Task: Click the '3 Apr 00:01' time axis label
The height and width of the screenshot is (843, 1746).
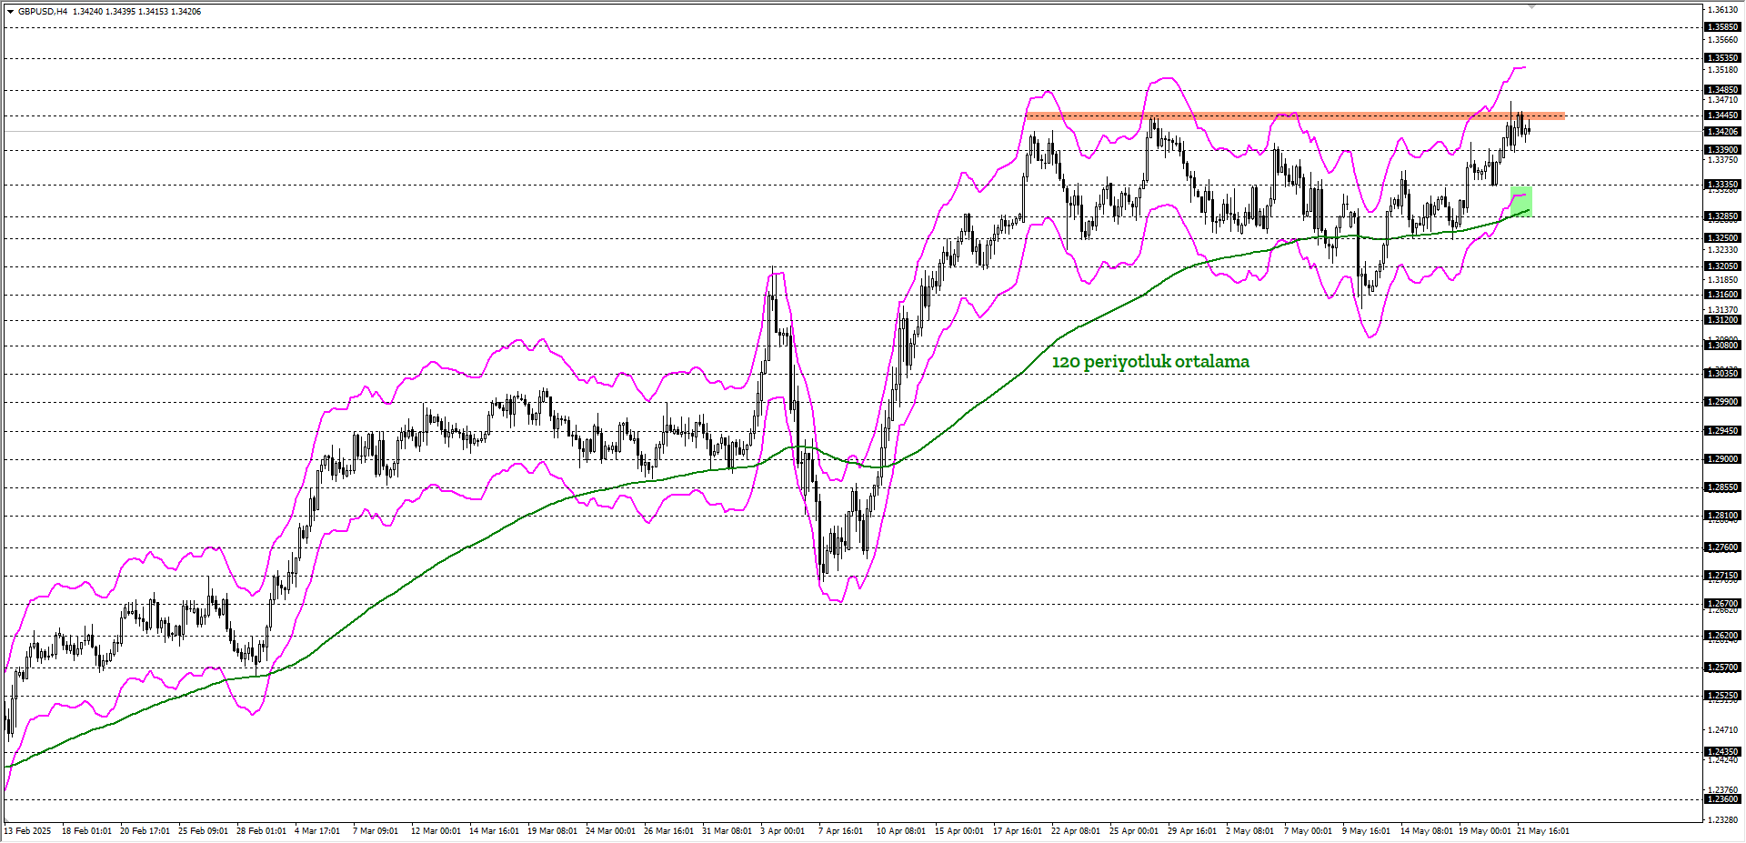Action: click(782, 831)
